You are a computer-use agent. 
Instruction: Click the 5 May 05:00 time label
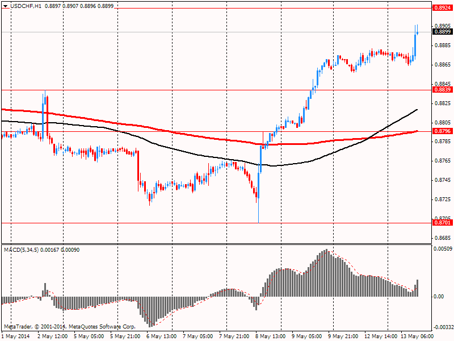89,336
